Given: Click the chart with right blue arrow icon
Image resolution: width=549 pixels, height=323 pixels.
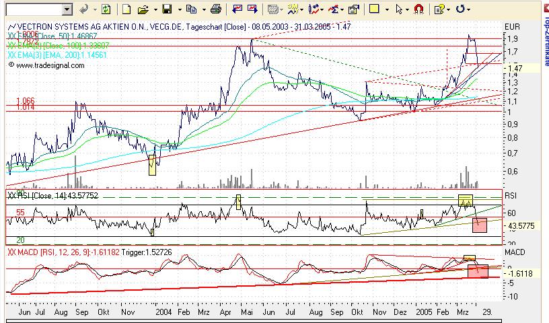Looking at the screenshot, I should [252, 9].
